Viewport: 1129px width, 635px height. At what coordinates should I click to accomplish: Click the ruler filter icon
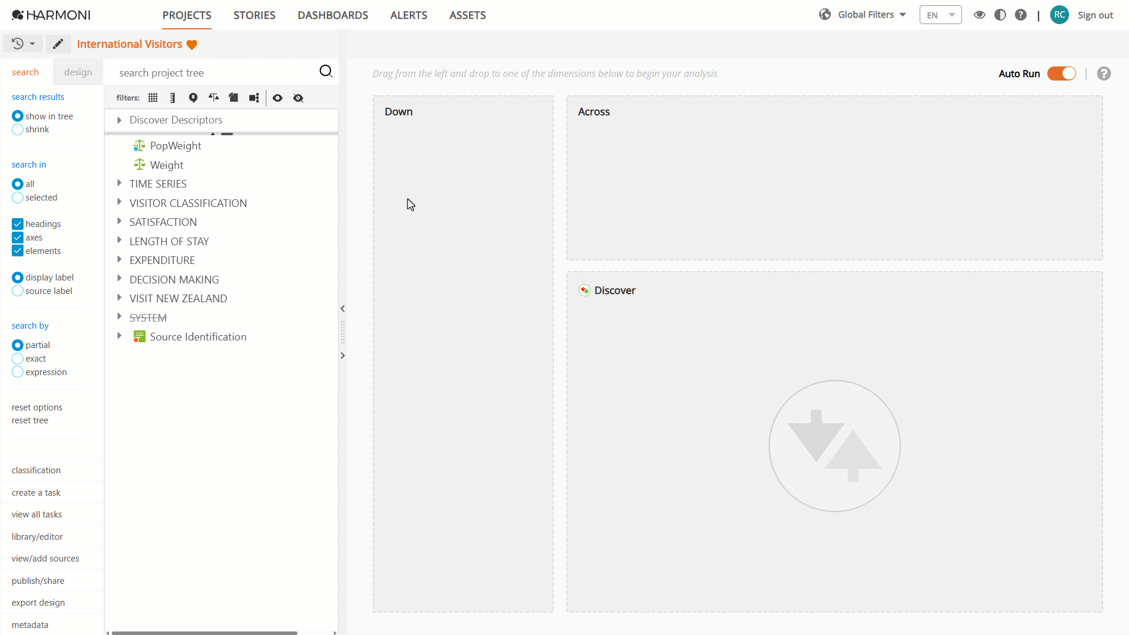(172, 98)
